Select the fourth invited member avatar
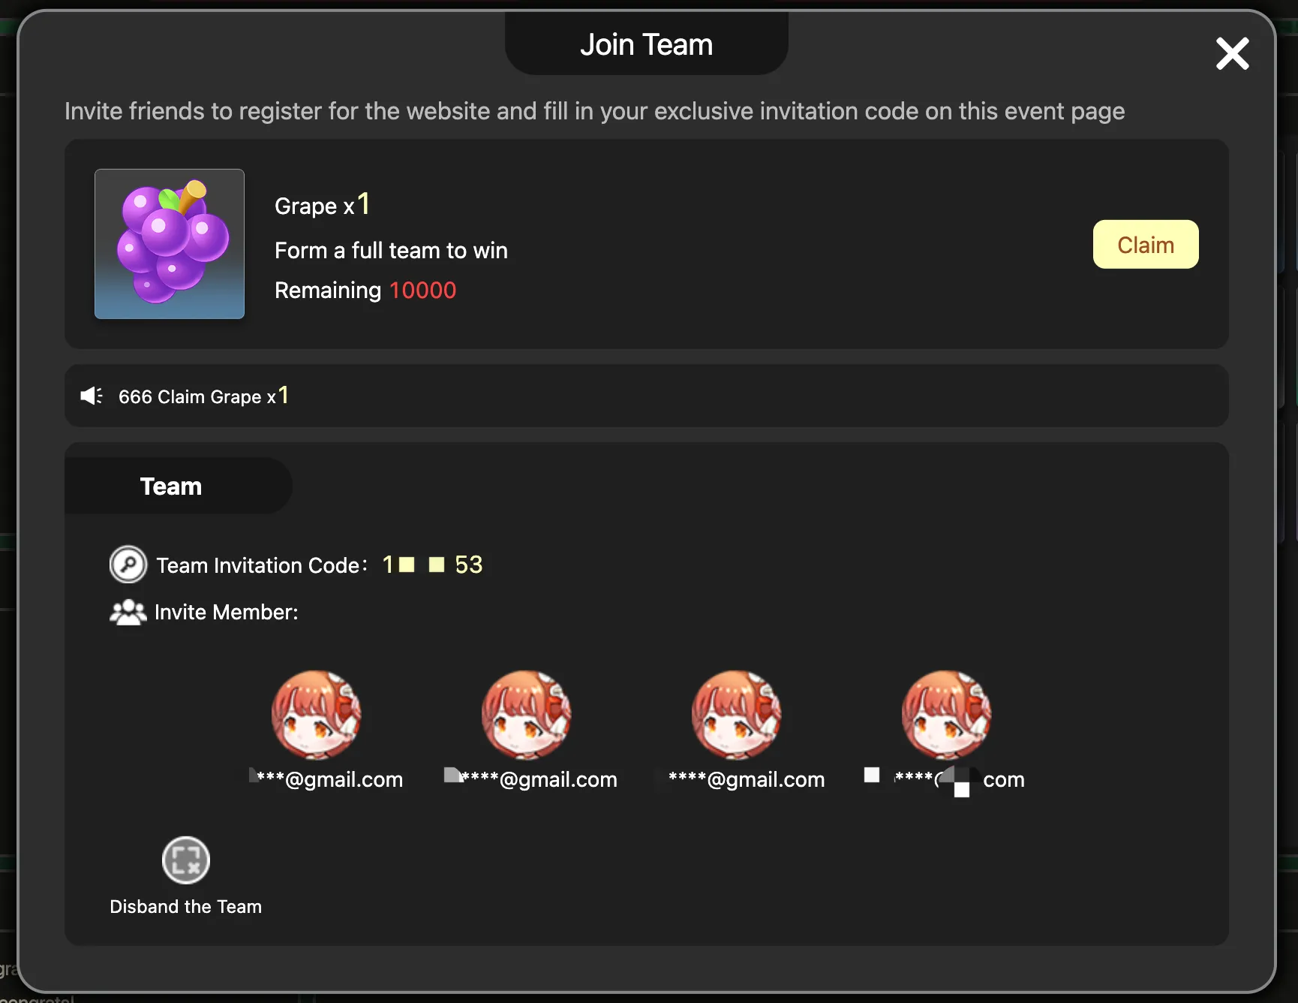 pos(946,715)
